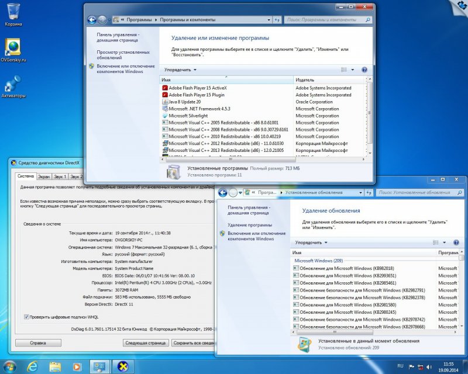This screenshot has width=468, height=374.
Task: Click the Forward arrow in Programs window
Action: point(102,20)
